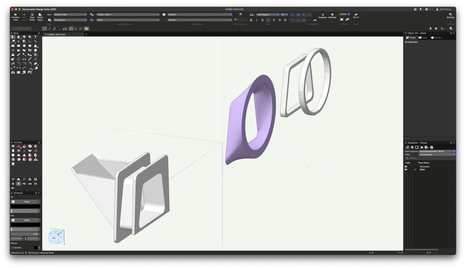Screen dimensions: 466x268
Task: Open the Custom View dropdown
Action: pos(70,14)
